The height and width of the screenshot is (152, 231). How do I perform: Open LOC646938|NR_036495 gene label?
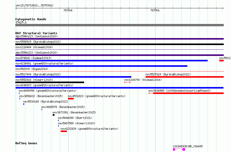point(188,146)
